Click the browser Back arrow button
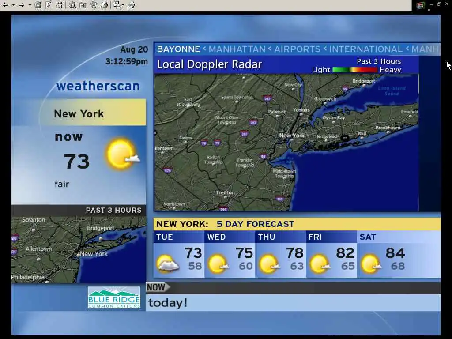 click(x=5, y=5)
